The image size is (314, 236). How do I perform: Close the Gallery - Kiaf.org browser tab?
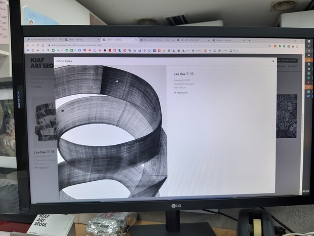click(x=136, y=40)
